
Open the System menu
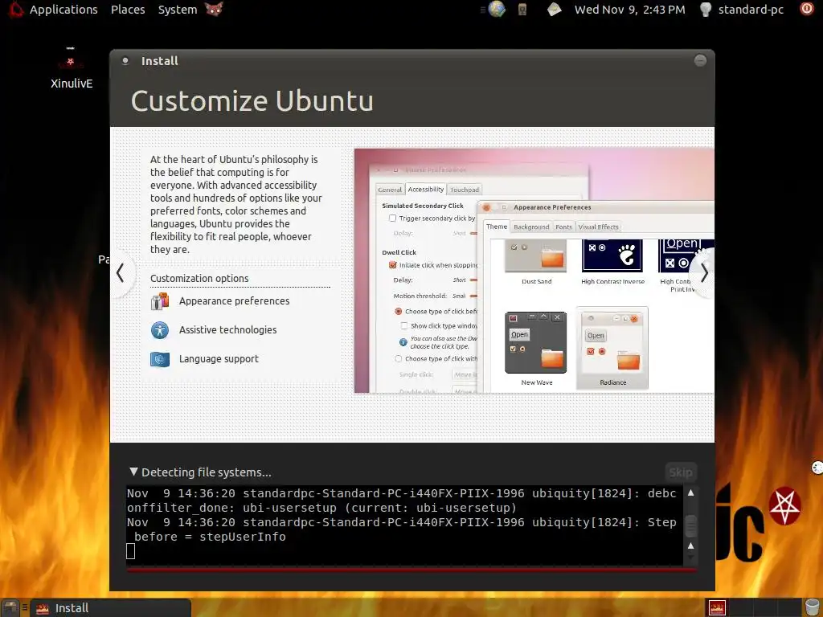(178, 10)
